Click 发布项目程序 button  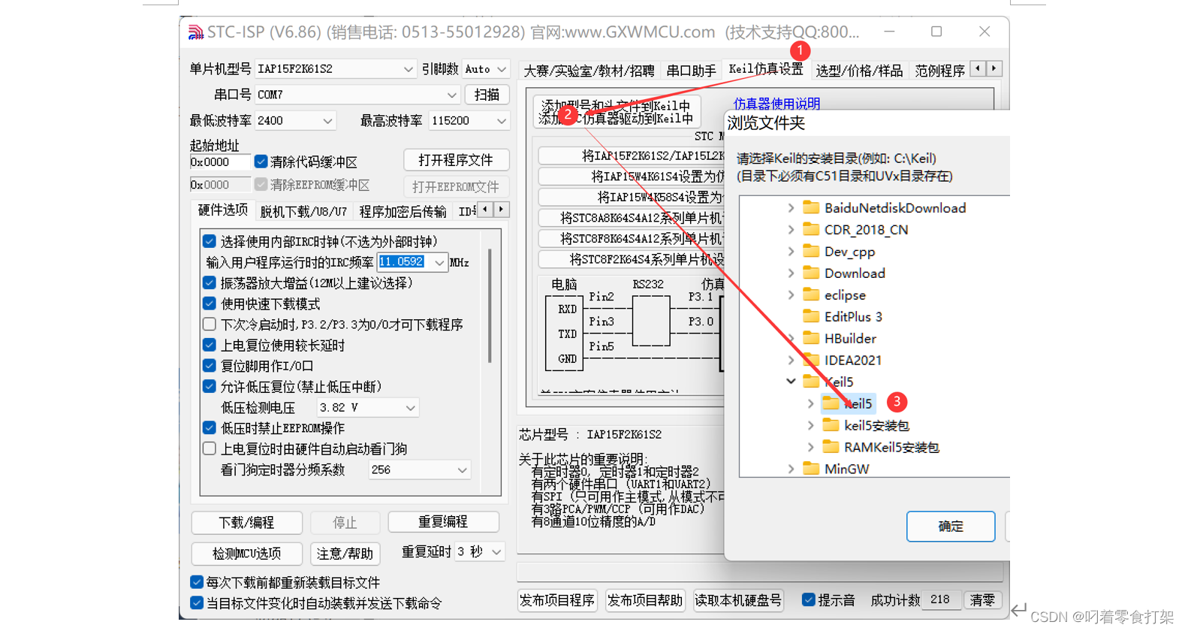point(557,600)
